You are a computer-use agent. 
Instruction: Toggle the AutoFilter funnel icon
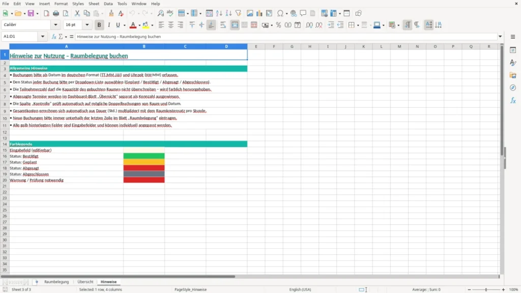[238, 13]
